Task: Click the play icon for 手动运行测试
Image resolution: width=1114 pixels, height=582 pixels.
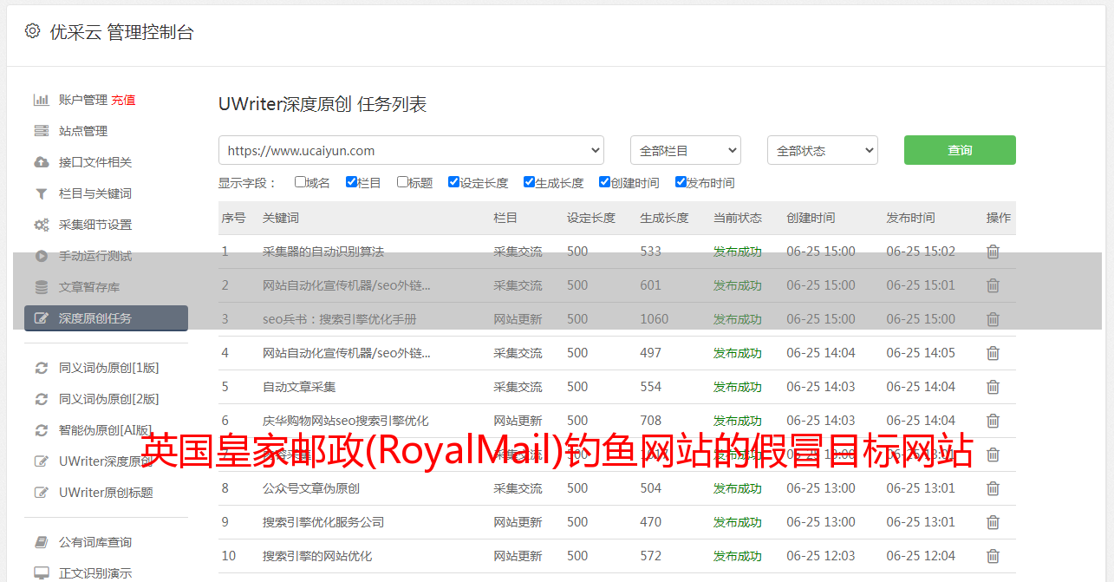Action: click(41, 256)
